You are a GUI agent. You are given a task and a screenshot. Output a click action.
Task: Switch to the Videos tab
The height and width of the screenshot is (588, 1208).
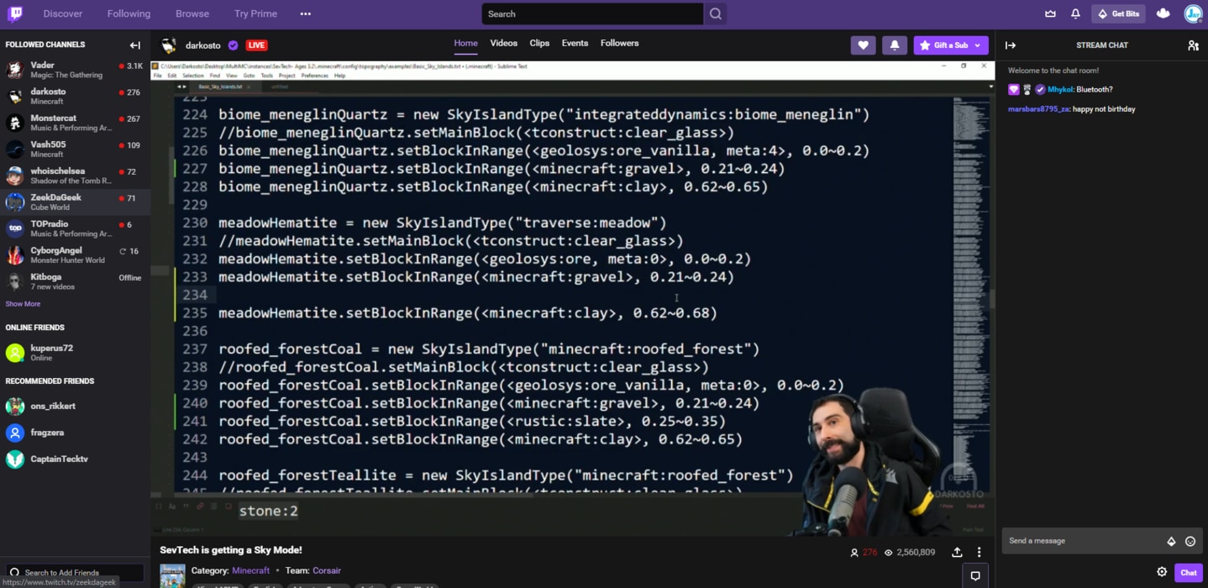505,43
